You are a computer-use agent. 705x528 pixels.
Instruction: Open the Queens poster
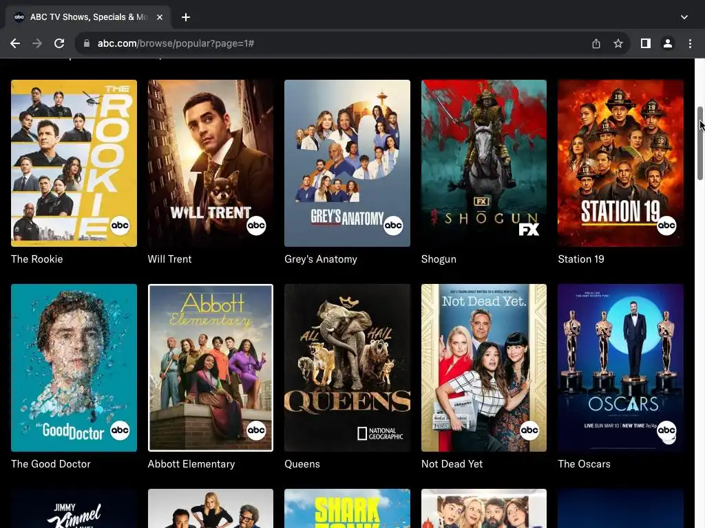347,368
